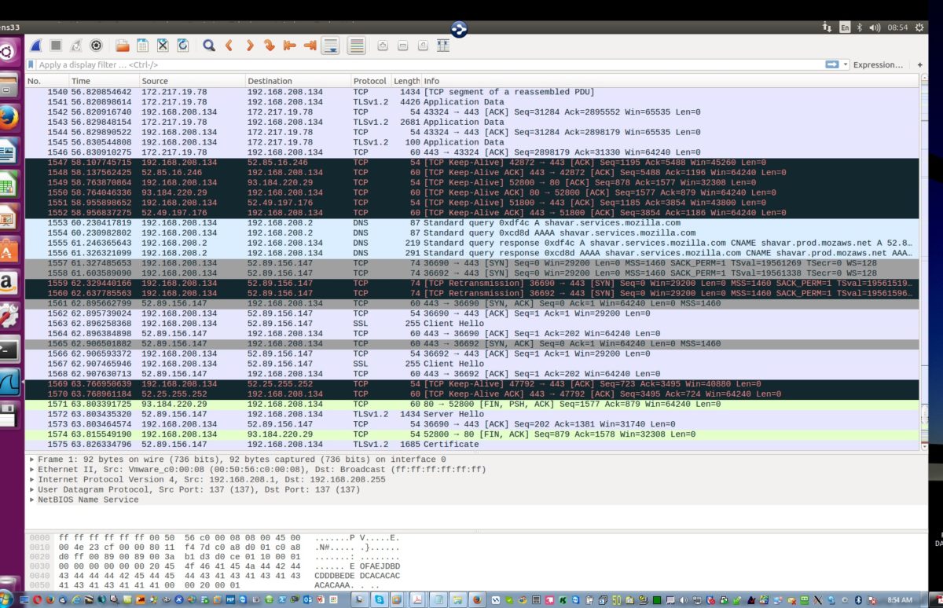This screenshot has width=943, height=608.
Task: Click inside the display filter field
Action: (x=314, y=64)
